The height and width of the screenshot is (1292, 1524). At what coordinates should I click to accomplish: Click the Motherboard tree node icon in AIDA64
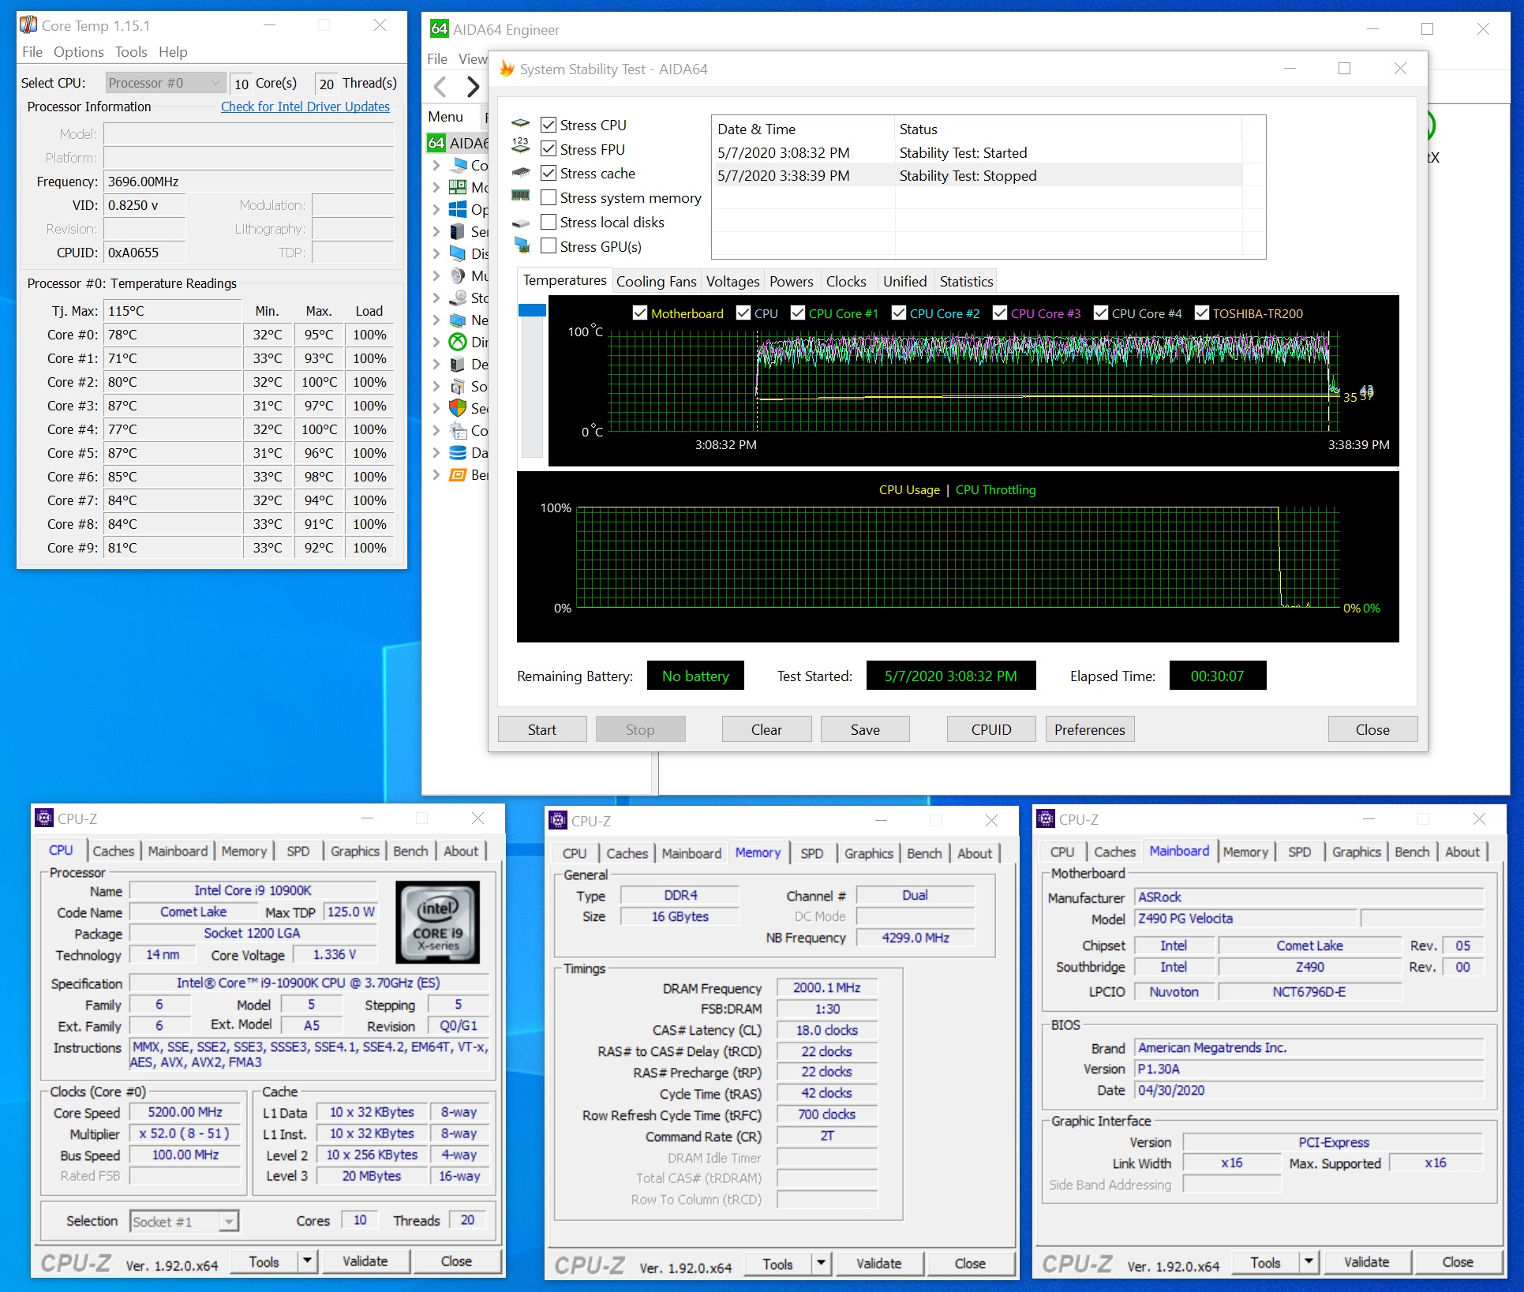point(458,187)
